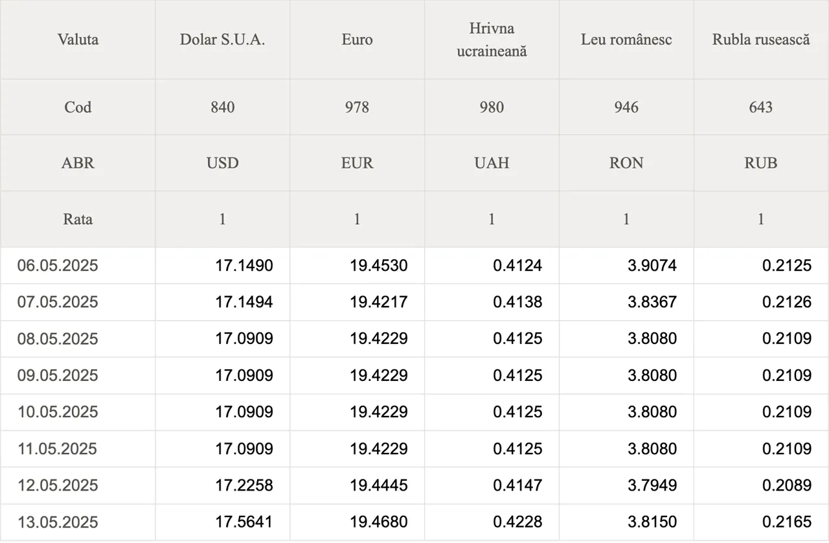The width and height of the screenshot is (829, 543).
Task: Click the USD abbreviation cell
Action: click(223, 163)
